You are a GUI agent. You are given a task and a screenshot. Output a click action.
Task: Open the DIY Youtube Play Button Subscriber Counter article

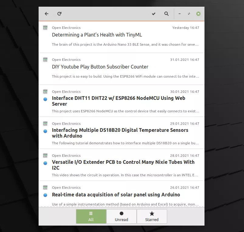(100, 67)
